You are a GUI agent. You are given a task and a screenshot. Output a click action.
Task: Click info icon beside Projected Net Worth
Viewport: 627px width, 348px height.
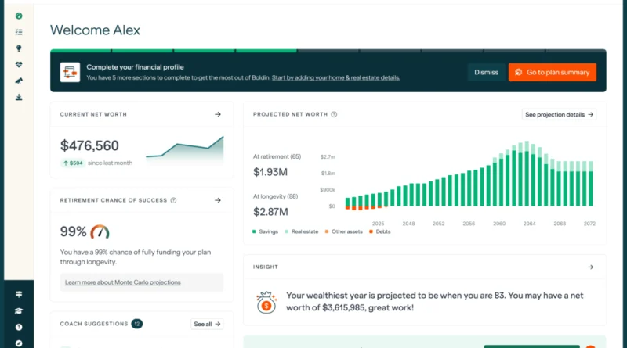[x=334, y=114]
